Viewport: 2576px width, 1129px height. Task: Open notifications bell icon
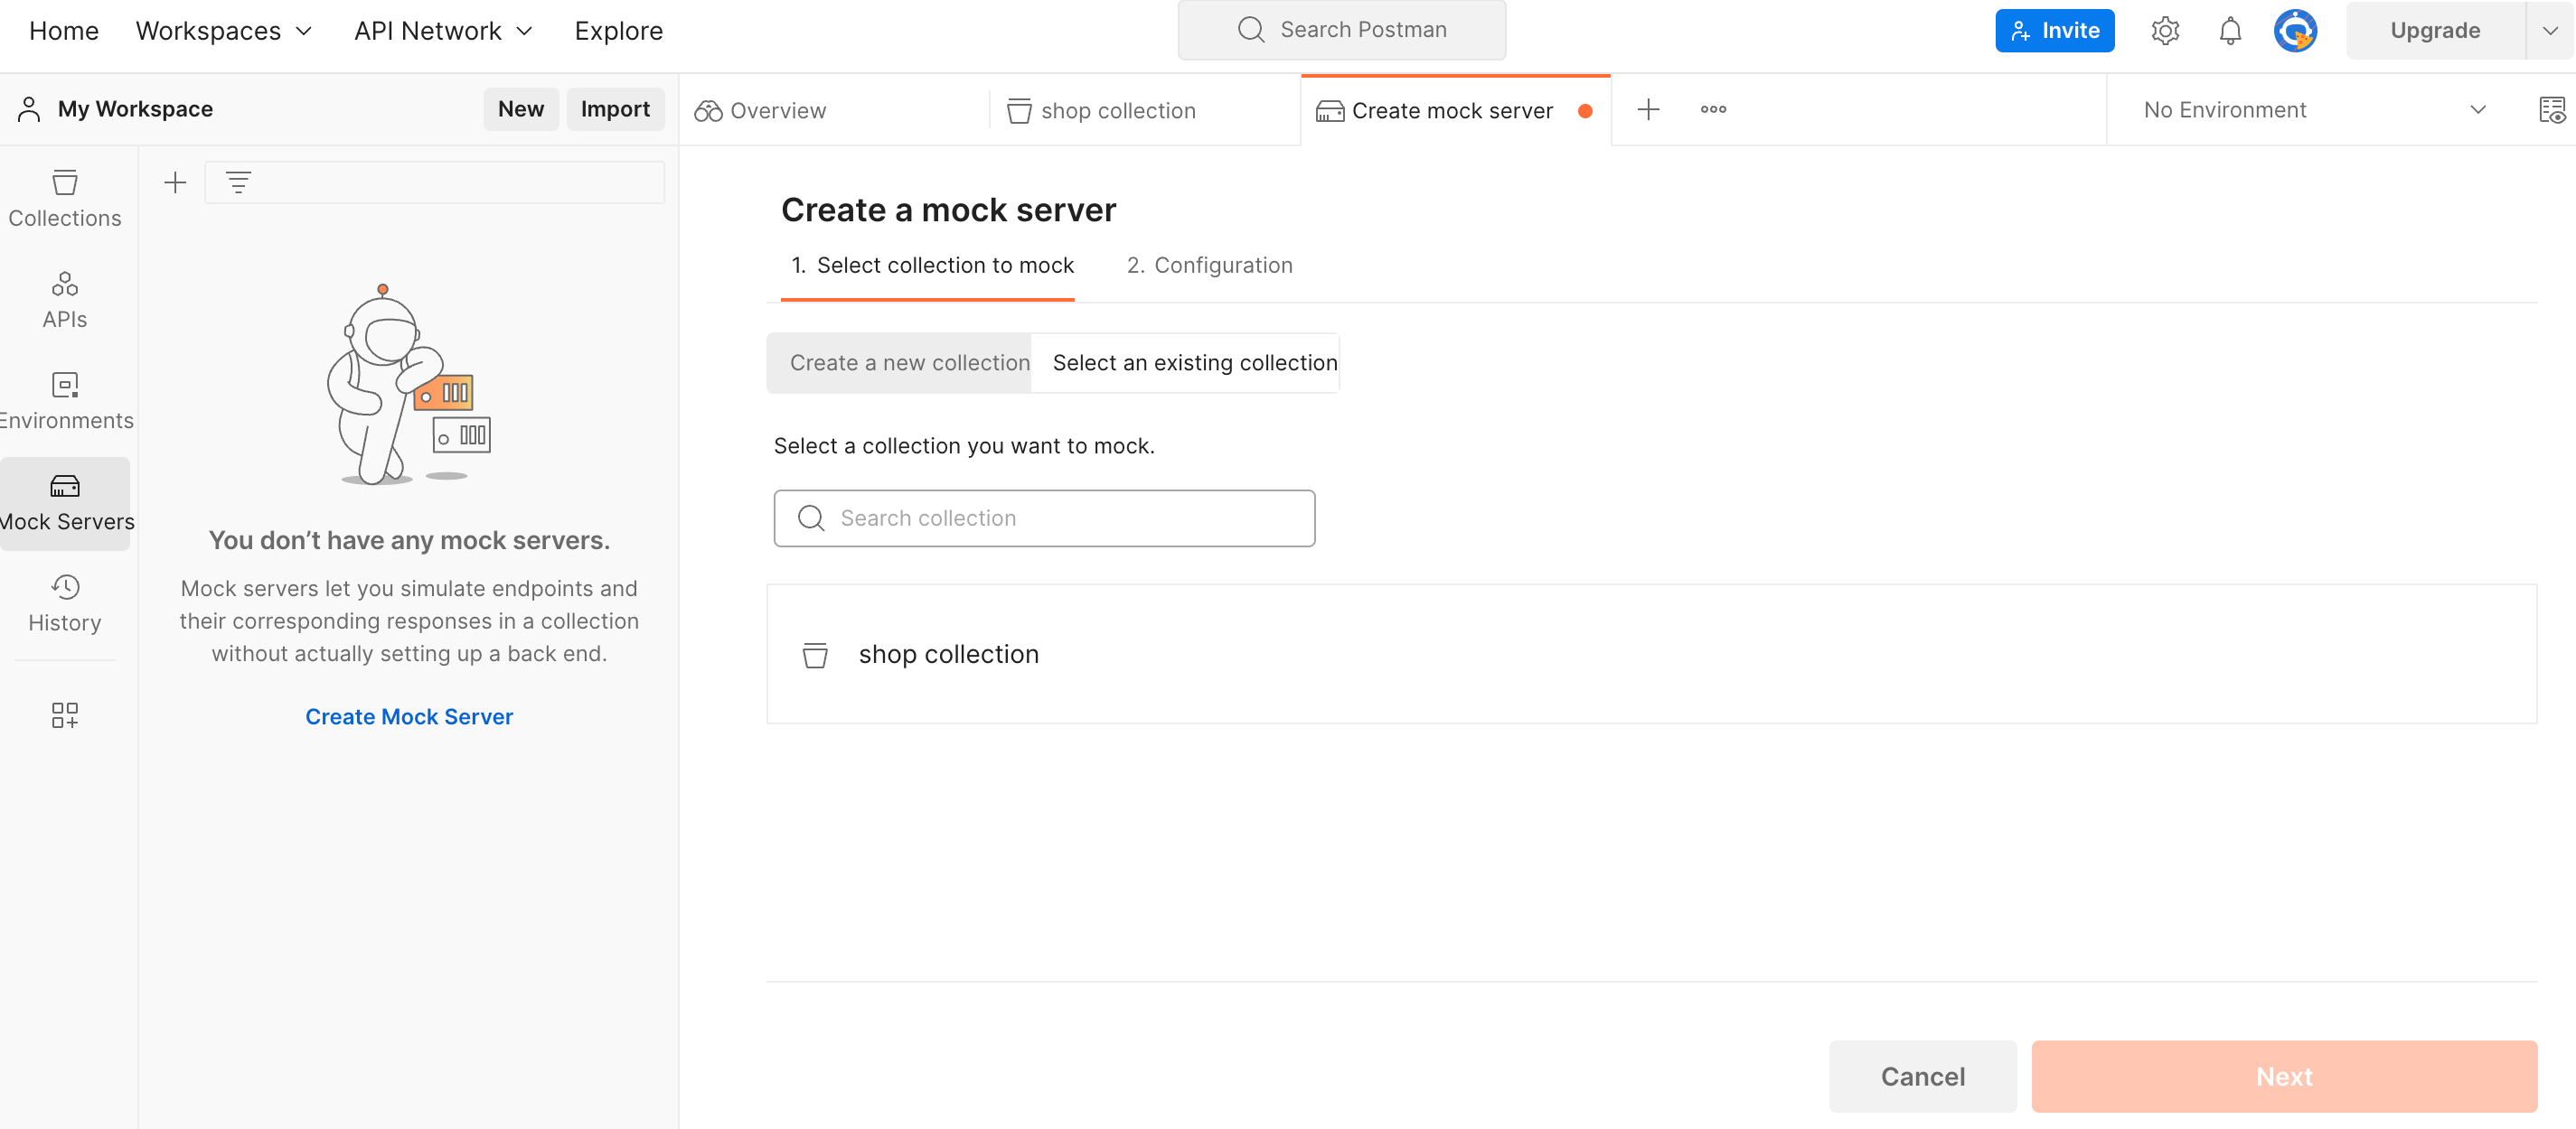pyautogui.click(x=2230, y=30)
